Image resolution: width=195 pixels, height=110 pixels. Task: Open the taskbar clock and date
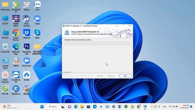(184, 107)
